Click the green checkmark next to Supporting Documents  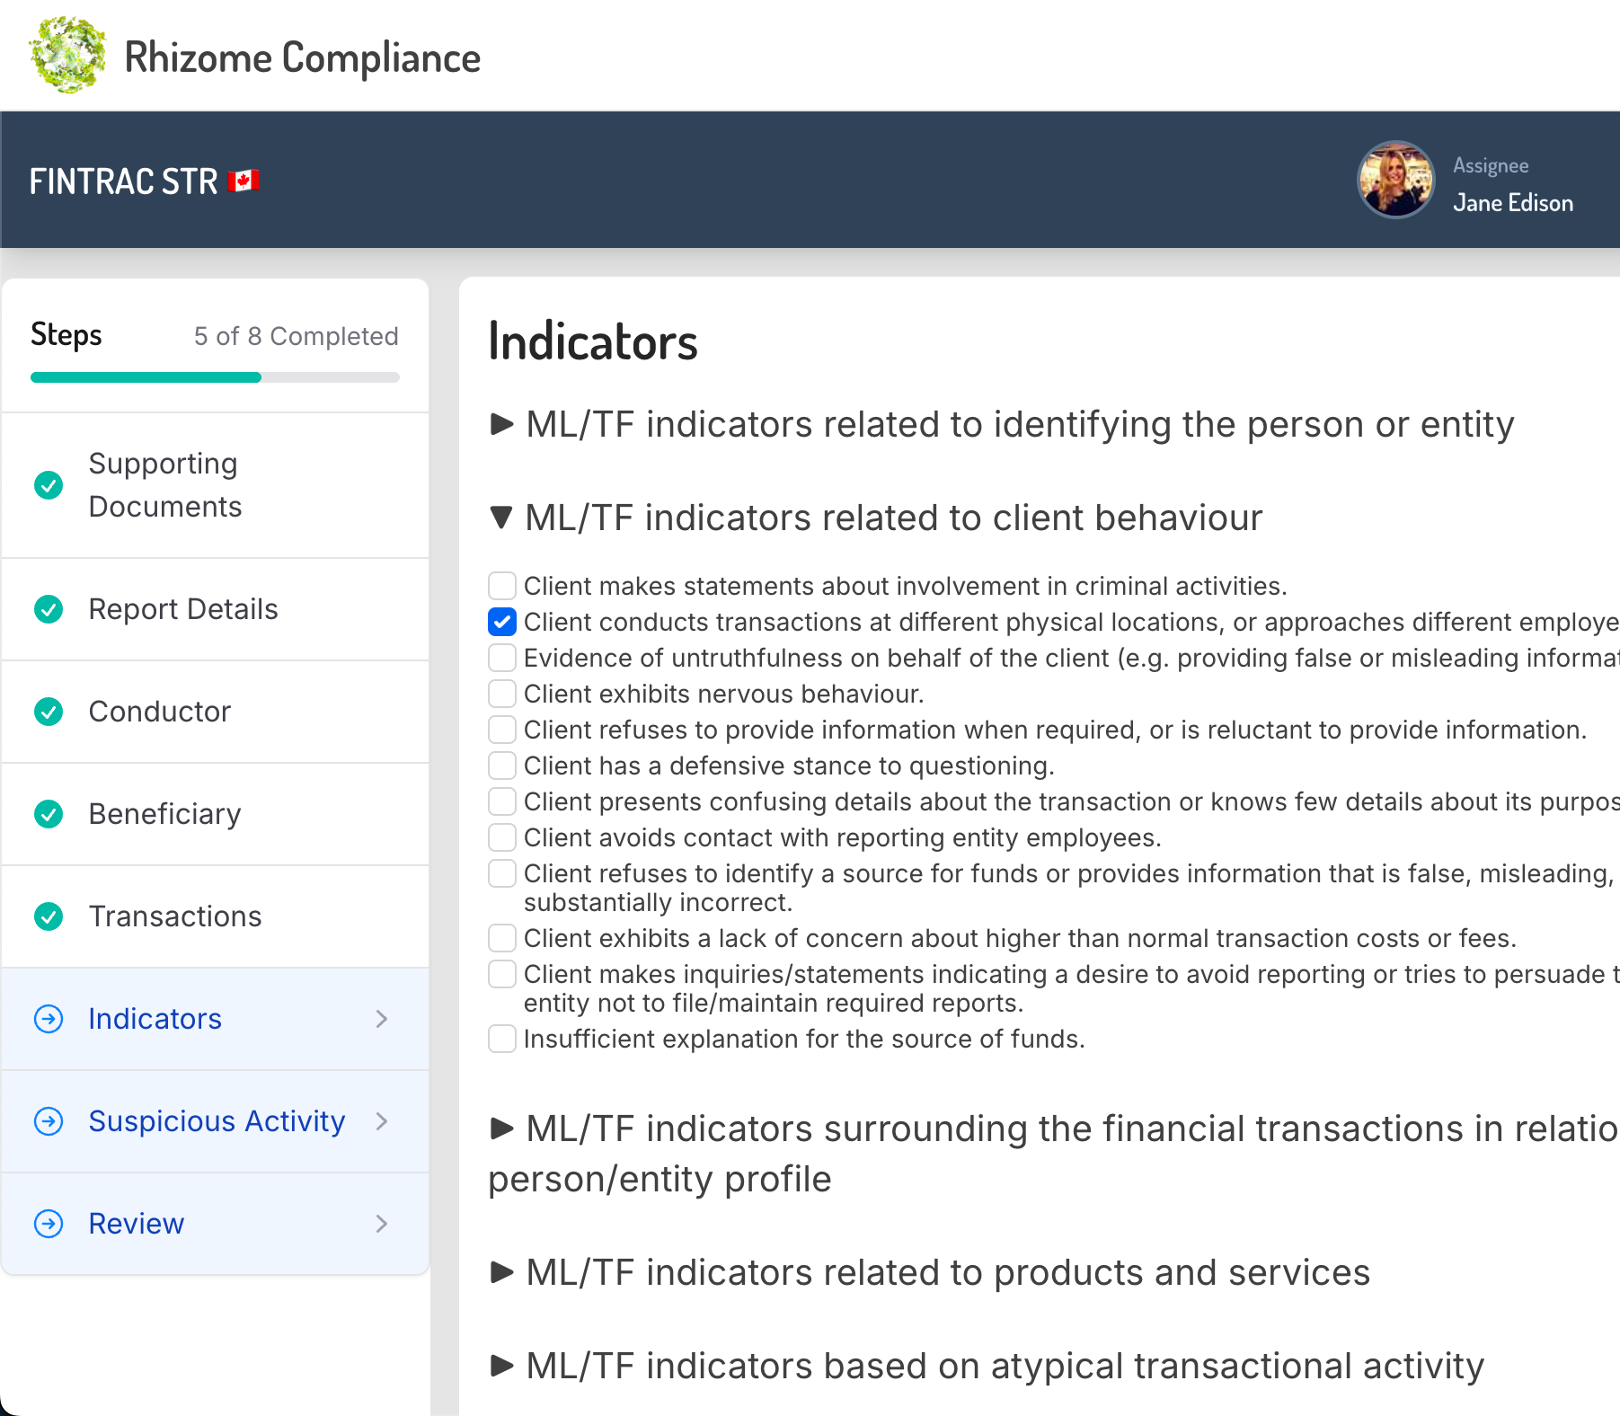49,485
